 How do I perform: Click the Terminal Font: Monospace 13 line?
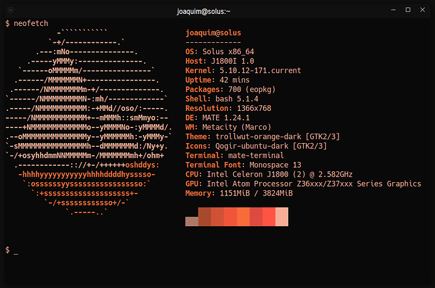click(x=243, y=164)
